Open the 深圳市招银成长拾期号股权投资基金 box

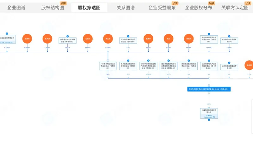[148, 66]
